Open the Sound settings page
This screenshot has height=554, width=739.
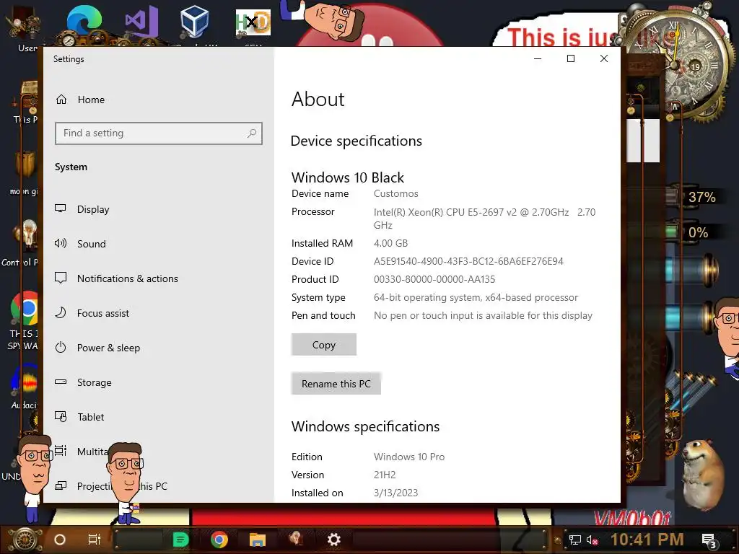point(92,244)
